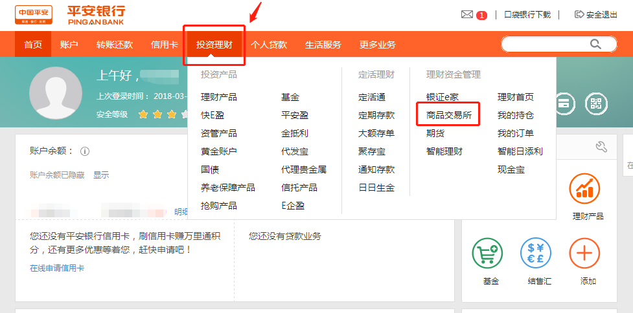Select 抢购产品 menu entry

pyautogui.click(x=219, y=206)
